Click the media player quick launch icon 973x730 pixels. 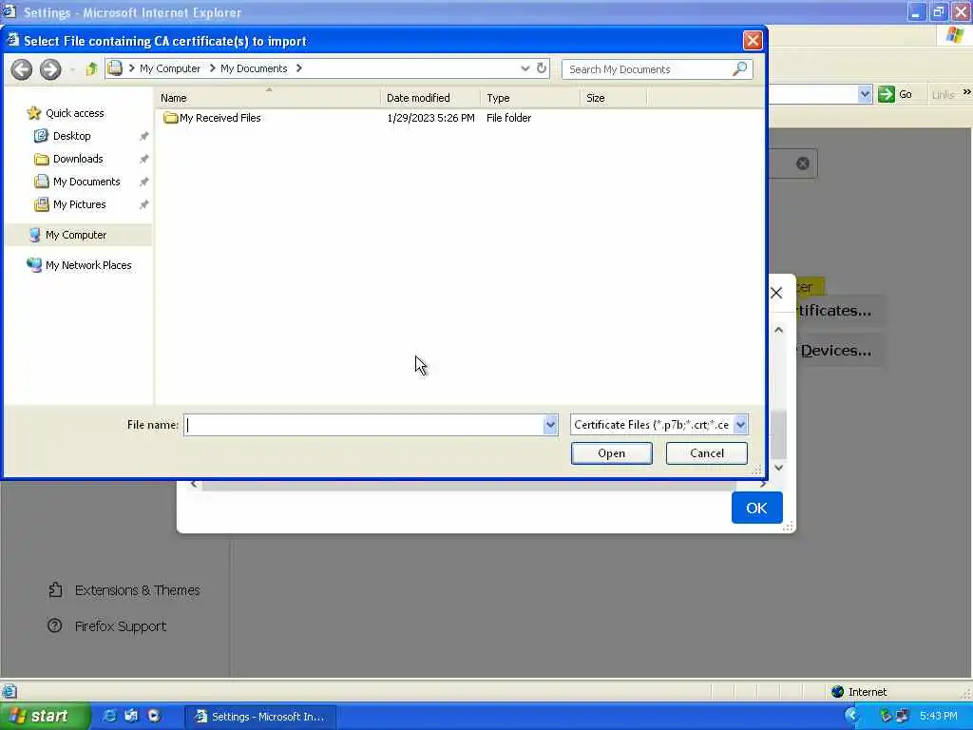(x=154, y=716)
